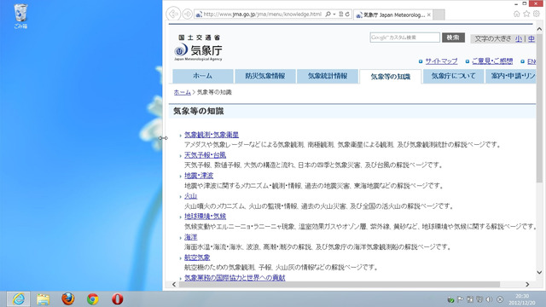This screenshot has width=546, height=307.
Task: Go to the browser Home icon
Action: (x=517, y=14)
